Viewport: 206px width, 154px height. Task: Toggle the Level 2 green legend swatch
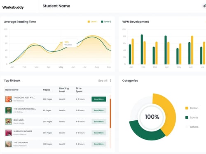(x=102, y=22)
